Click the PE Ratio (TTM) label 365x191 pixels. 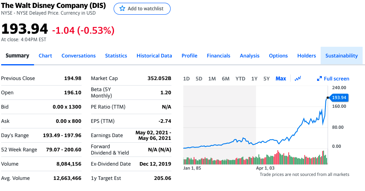(x=108, y=107)
